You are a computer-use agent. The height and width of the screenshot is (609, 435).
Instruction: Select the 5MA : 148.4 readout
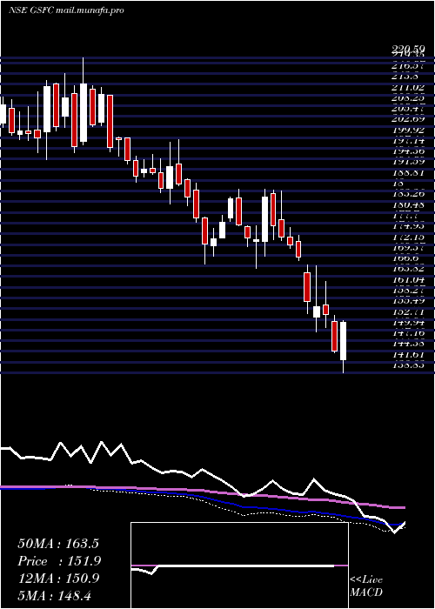(x=54, y=595)
